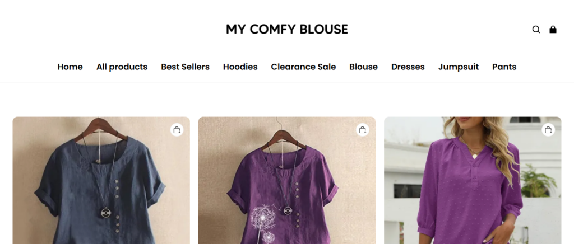This screenshot has height=244, width=574.
Task: Open the Jumpsuit category
Action: click(x=459, y=67)
